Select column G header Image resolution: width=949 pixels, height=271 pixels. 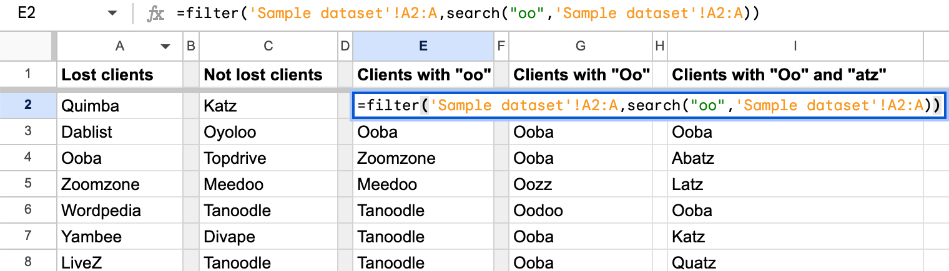[581, 45]
